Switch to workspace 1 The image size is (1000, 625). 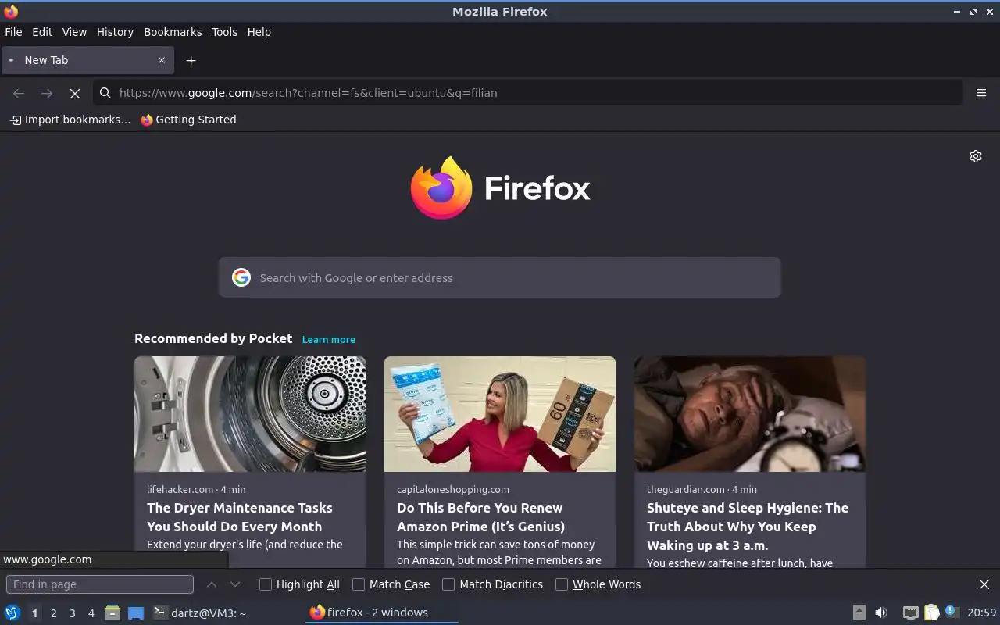pyautogui.click(x=34, y=613)
